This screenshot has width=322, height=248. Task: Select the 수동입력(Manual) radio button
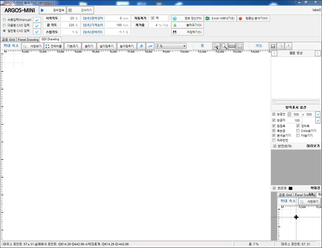pyautogui.click(x=4, y=20)
